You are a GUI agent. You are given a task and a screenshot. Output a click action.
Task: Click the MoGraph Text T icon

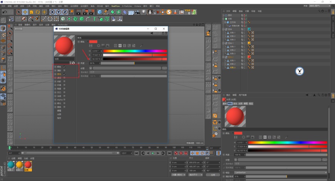pyautogui.click(x=94, y=19)
